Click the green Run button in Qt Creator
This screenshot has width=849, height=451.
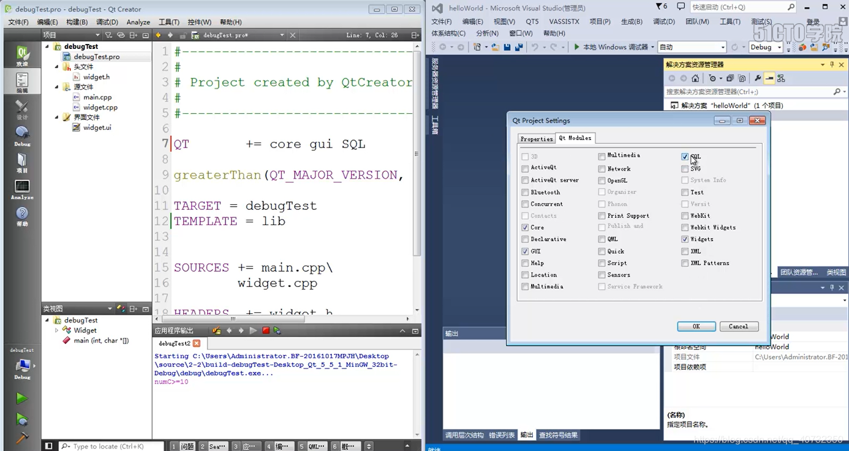click(x=21, y=398)
